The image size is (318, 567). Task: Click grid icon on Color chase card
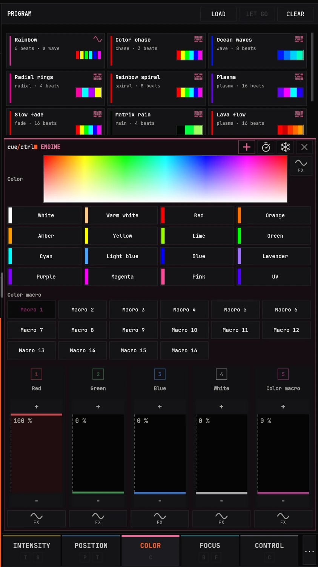point(198,39)
